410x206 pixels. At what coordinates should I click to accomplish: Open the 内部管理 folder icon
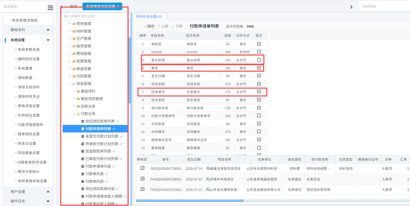point(74,76)
